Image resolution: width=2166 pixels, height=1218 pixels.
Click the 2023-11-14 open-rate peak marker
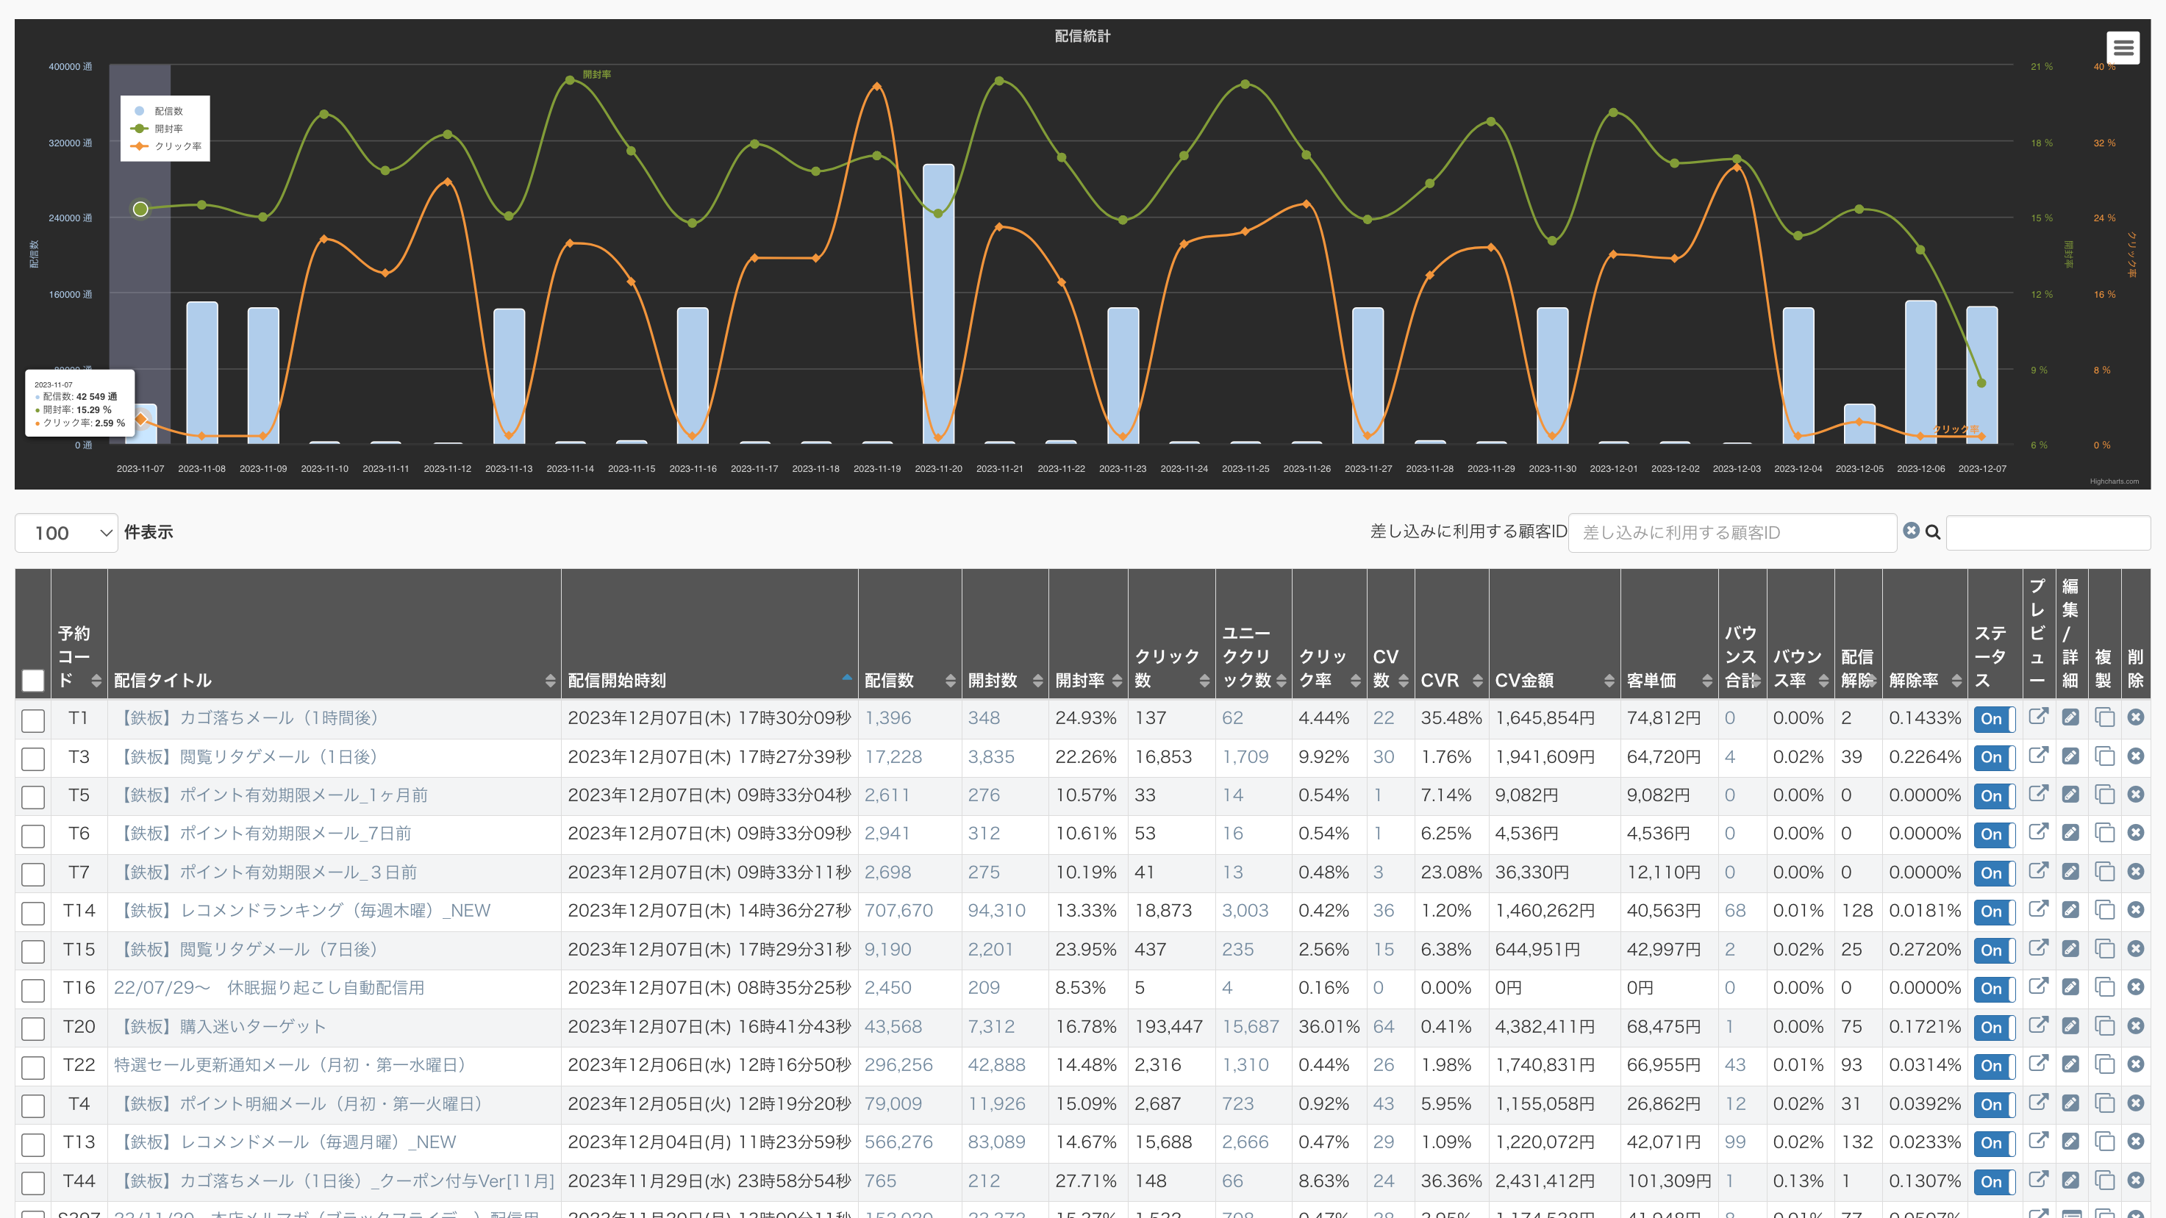pyautogui.click(x=570, y=80)
